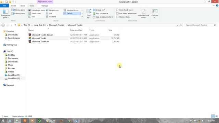Screen dimensions: 219x123
Task: Open the Add columns dropdown
Action: (101, 14)
